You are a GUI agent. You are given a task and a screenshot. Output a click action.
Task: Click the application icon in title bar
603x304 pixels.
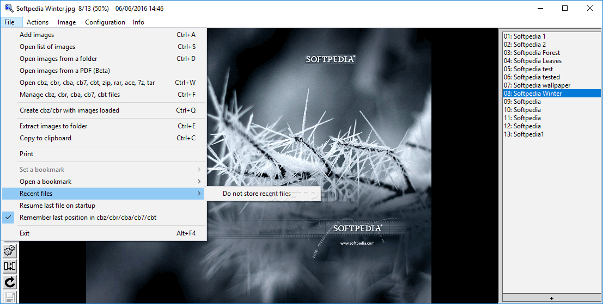tap(9, 8)
